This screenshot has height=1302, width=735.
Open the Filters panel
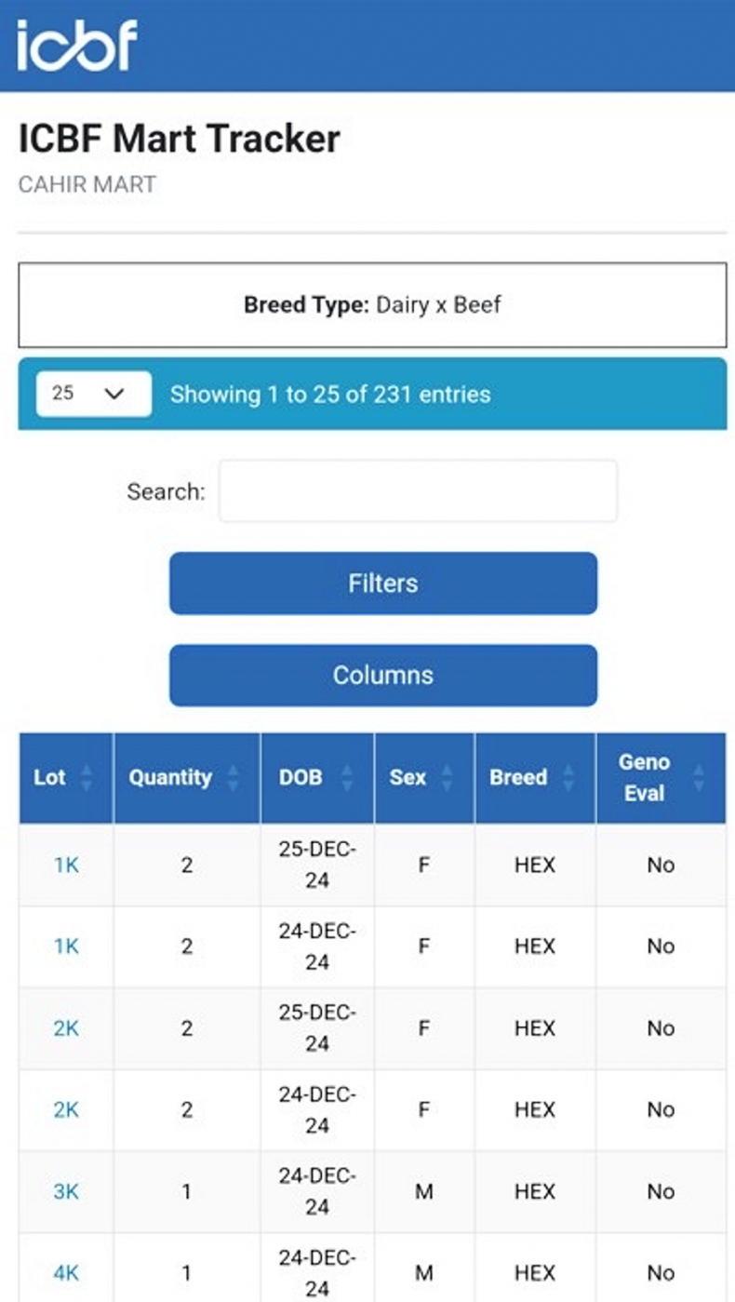point(382,584)
